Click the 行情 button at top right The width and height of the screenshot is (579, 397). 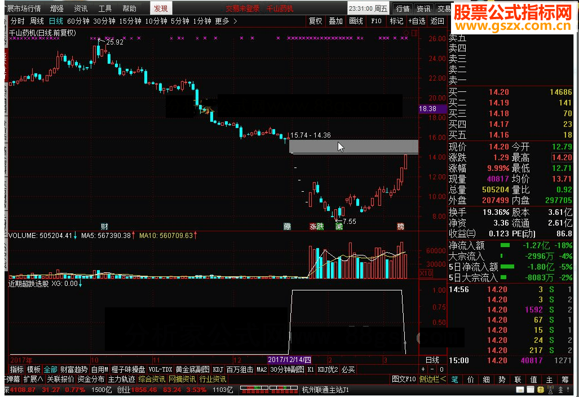(403, 8)
